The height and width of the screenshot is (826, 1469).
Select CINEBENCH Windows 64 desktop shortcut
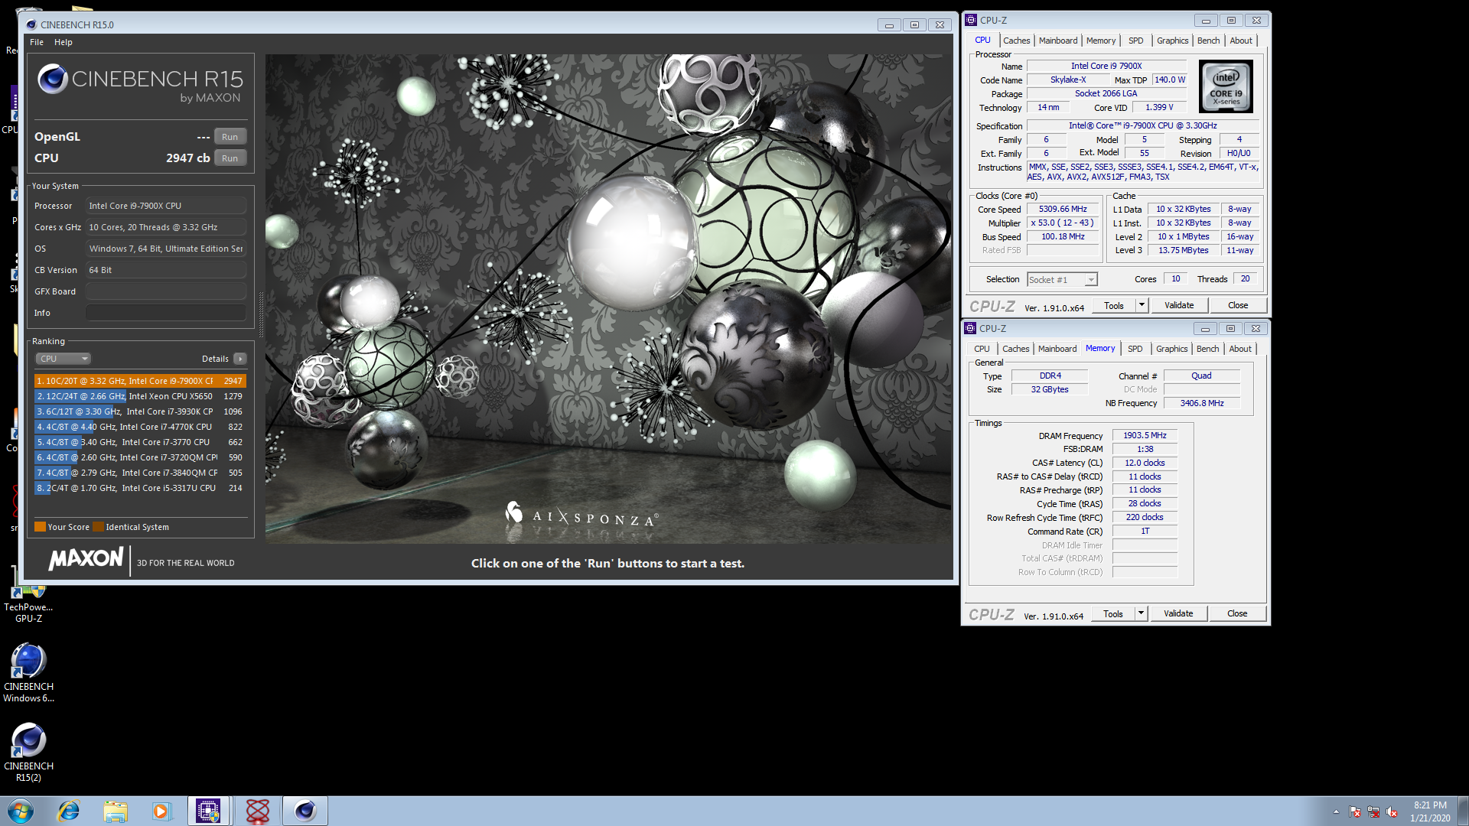coord(28,673)
